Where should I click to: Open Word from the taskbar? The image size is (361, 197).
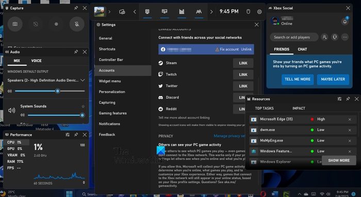275,194
